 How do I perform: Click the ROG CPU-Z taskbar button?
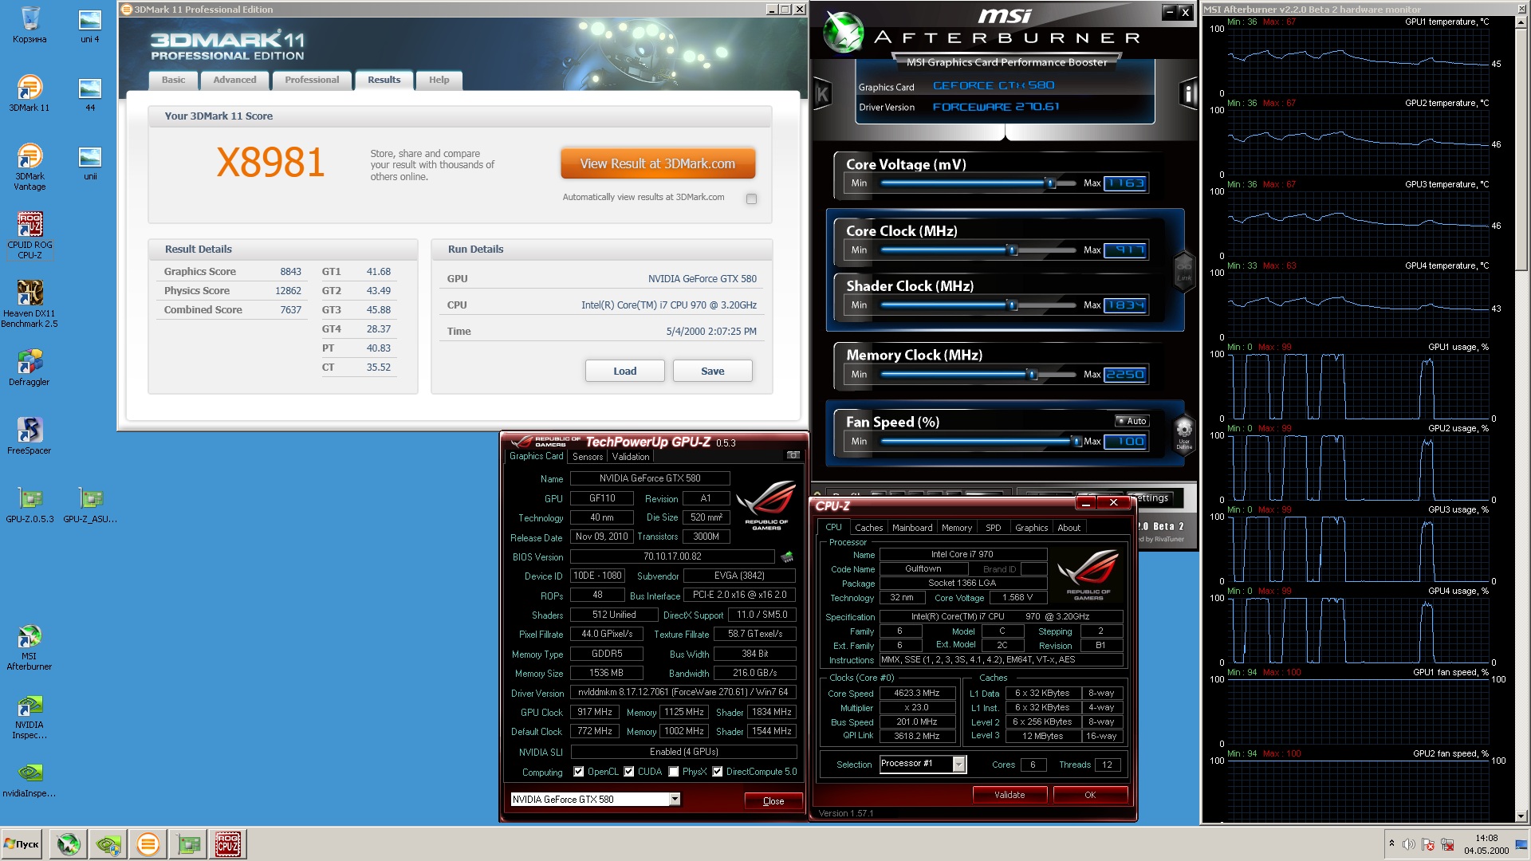point(228,843)
